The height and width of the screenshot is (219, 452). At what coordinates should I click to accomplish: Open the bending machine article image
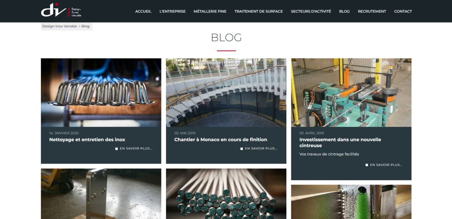(x=351, y=93)
